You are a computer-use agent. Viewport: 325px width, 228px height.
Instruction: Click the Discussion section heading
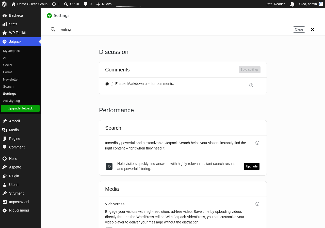[x=114, y=52]
